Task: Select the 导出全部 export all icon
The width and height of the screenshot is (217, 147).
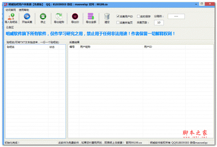Action: click(x=90, y=17)
